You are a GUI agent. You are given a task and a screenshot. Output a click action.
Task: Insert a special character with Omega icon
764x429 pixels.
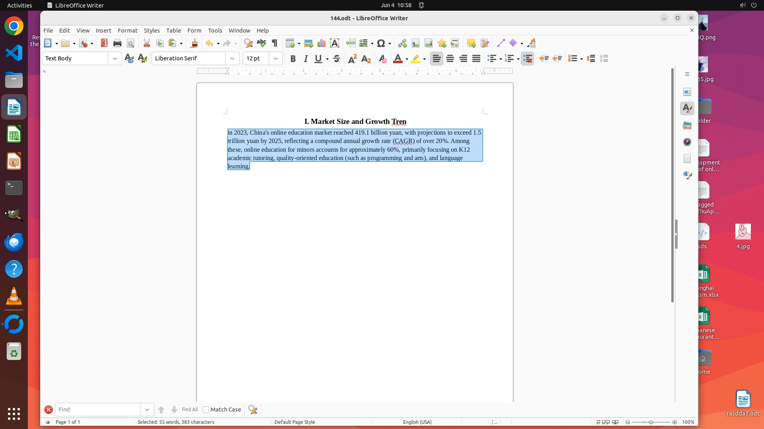381,43
